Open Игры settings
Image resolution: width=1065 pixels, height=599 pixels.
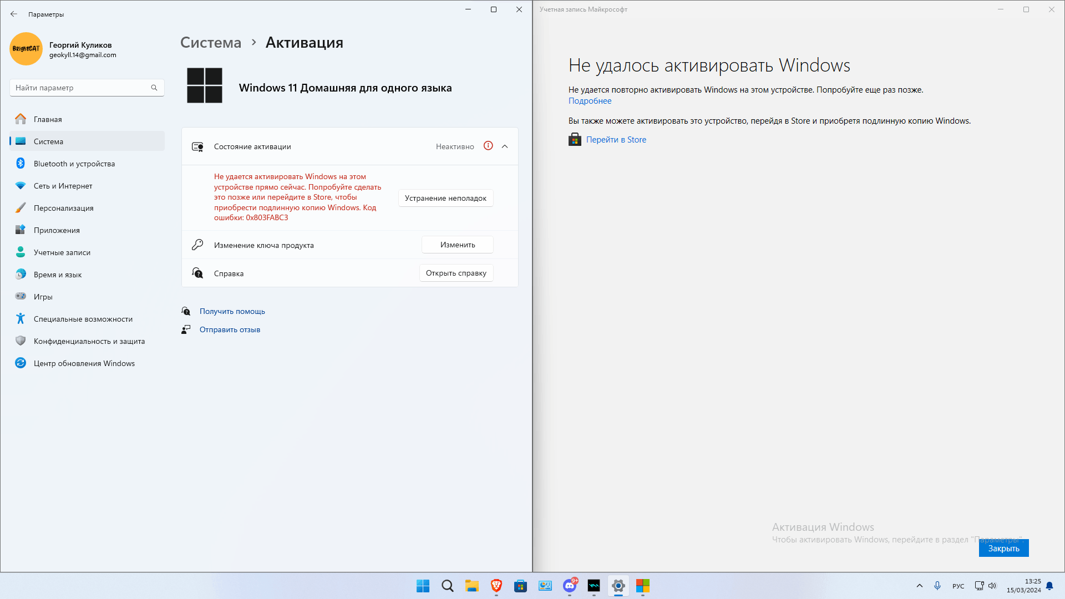tap(87, 296)
